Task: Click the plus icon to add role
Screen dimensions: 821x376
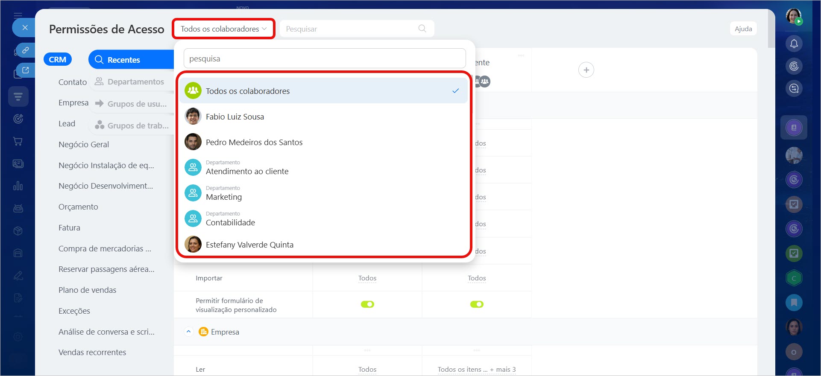Action: click(x=586, y=70)
